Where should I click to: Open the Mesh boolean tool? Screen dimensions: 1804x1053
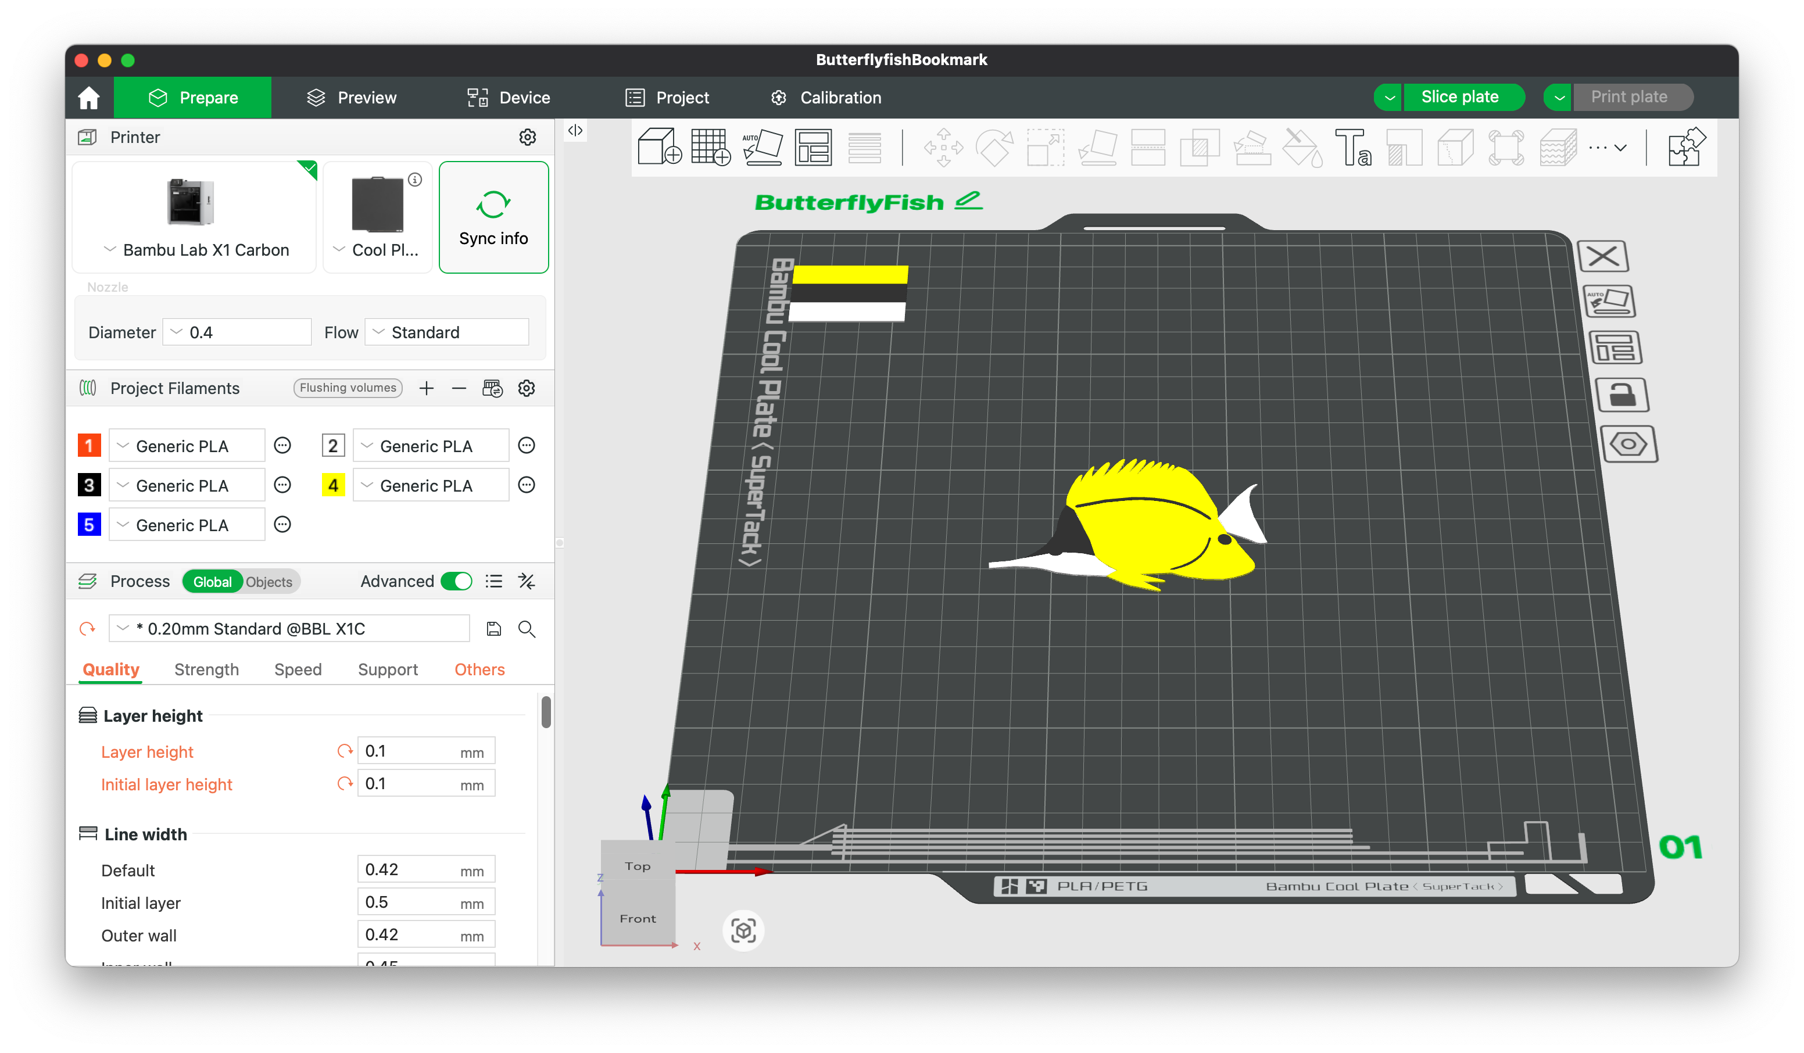click(1200, 148)
